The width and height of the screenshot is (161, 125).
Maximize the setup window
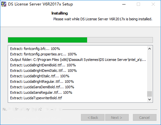(x=138, y=4)
